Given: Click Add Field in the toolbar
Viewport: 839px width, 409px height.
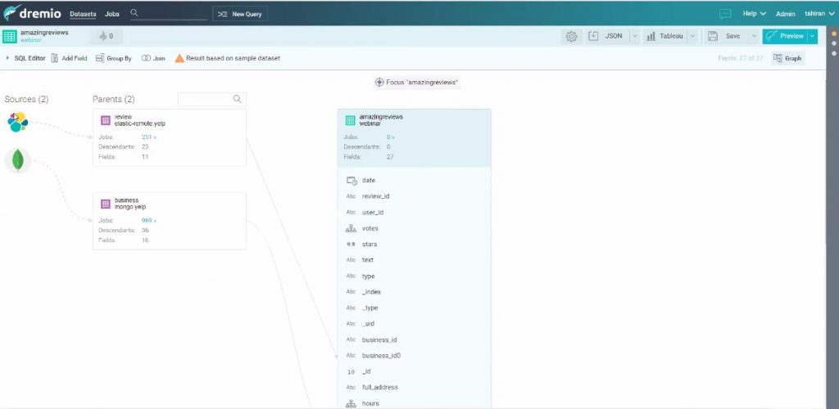Looking at the screenshot, I should [69, 58].
